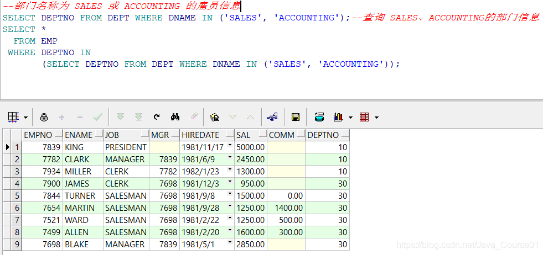This screenshot has width=543, height=255.
Task: Click the fetch last page icon
Action: 138,117
